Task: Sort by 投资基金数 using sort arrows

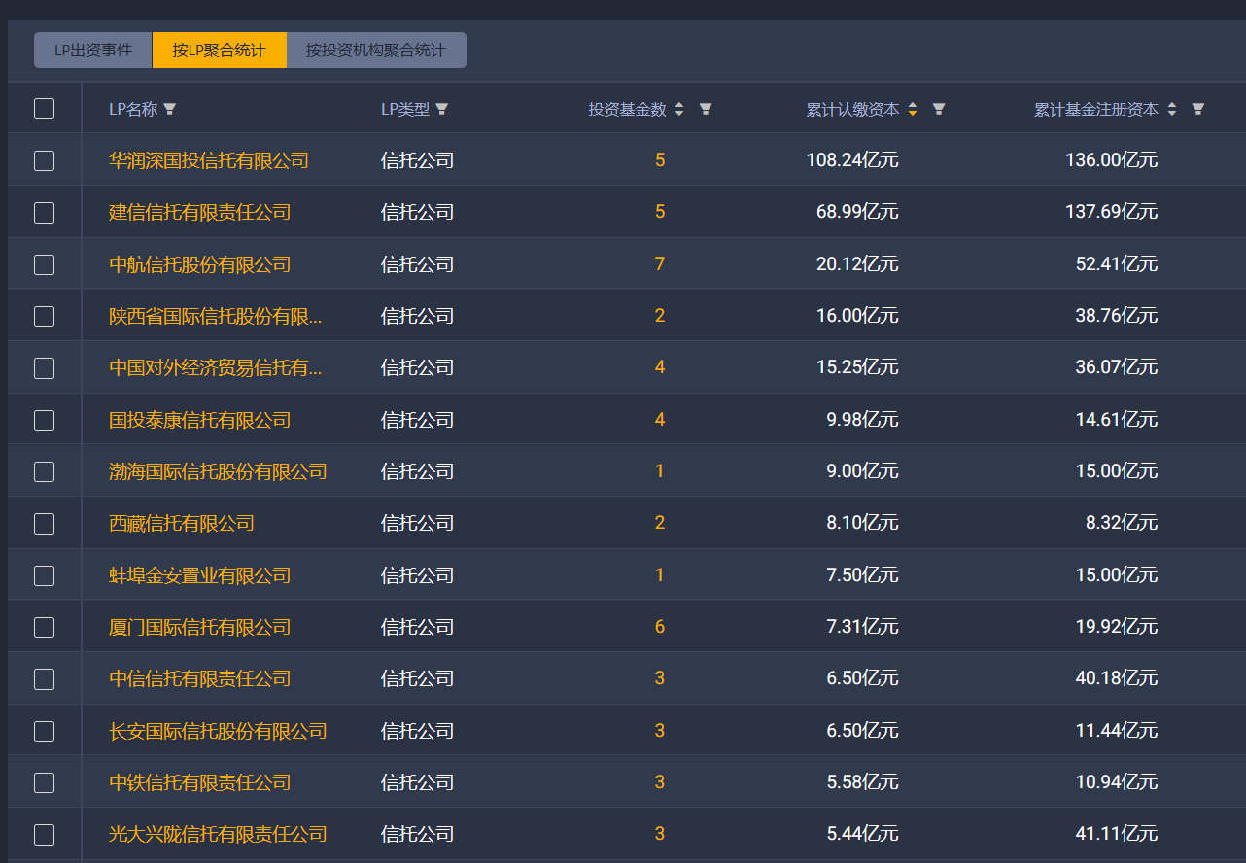Action: 679,109
